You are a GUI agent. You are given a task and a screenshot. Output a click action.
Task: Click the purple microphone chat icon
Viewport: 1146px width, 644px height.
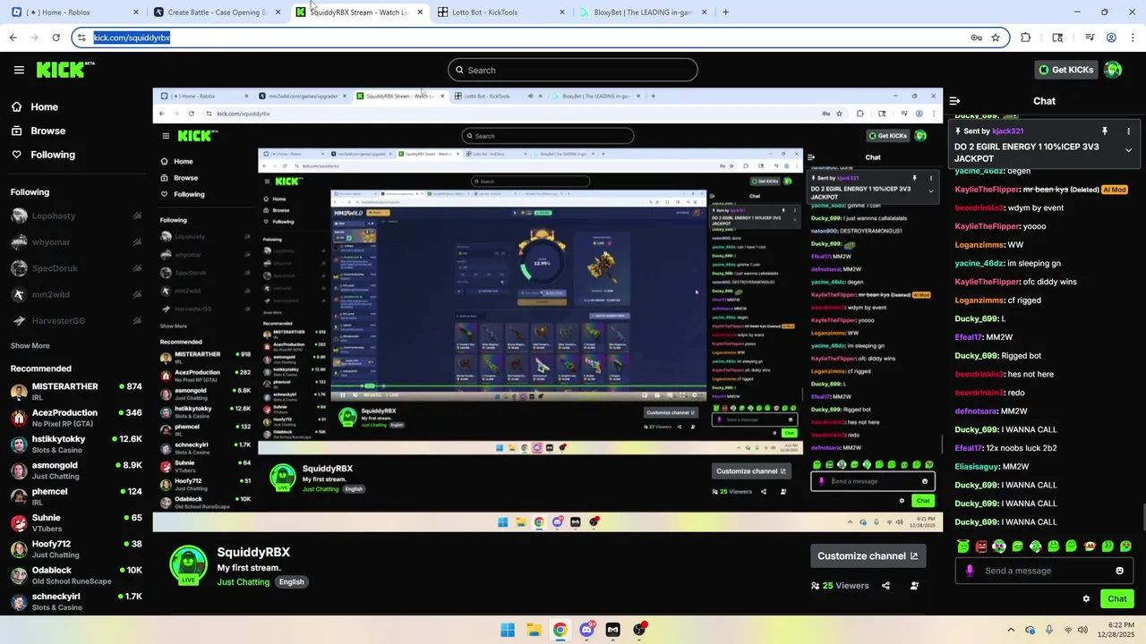pyautogui.click(x=970, y=571)
